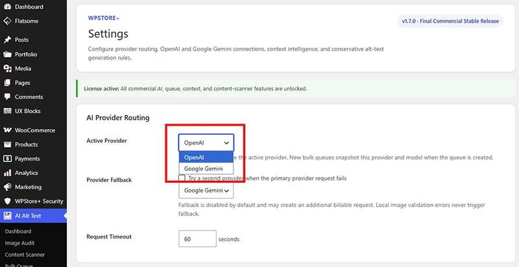
Task: Click the WPSTORE+ brand text
Action: 104,18
